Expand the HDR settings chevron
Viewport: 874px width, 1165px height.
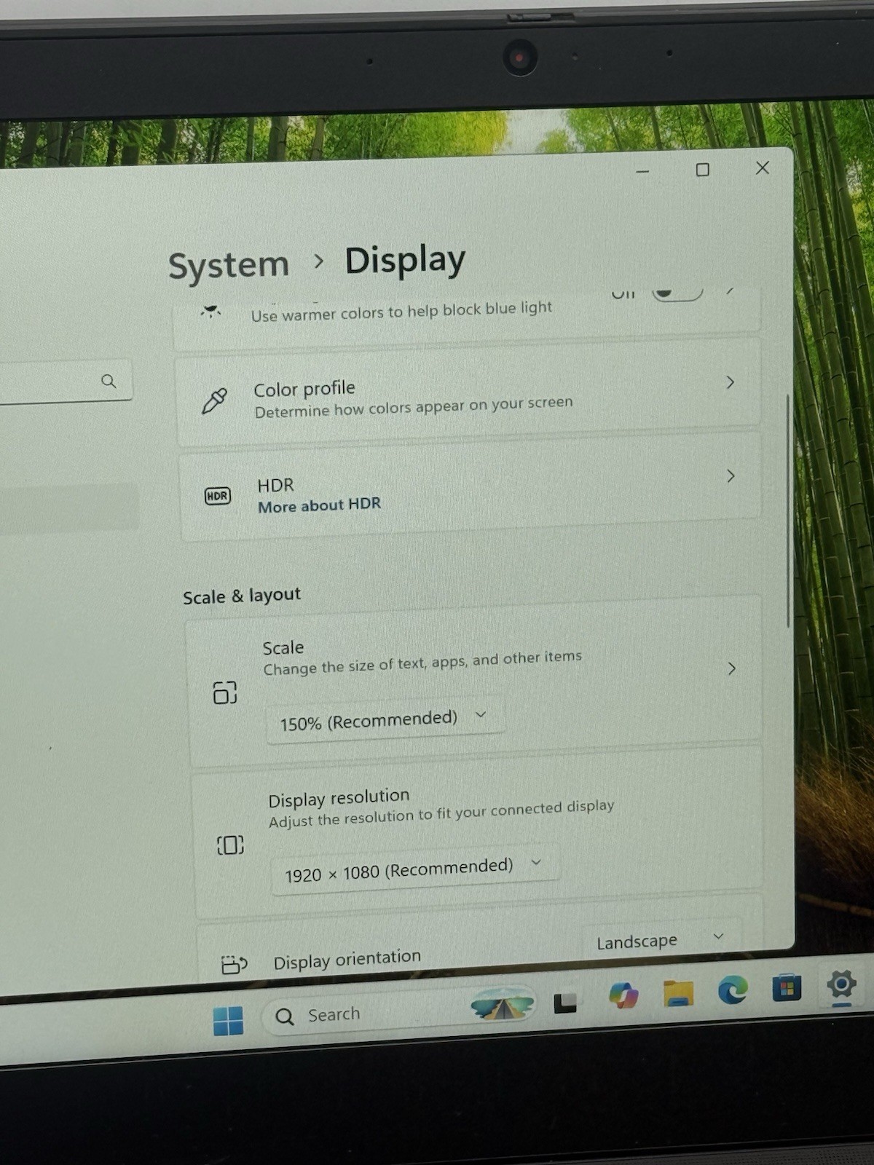(731, 476)
